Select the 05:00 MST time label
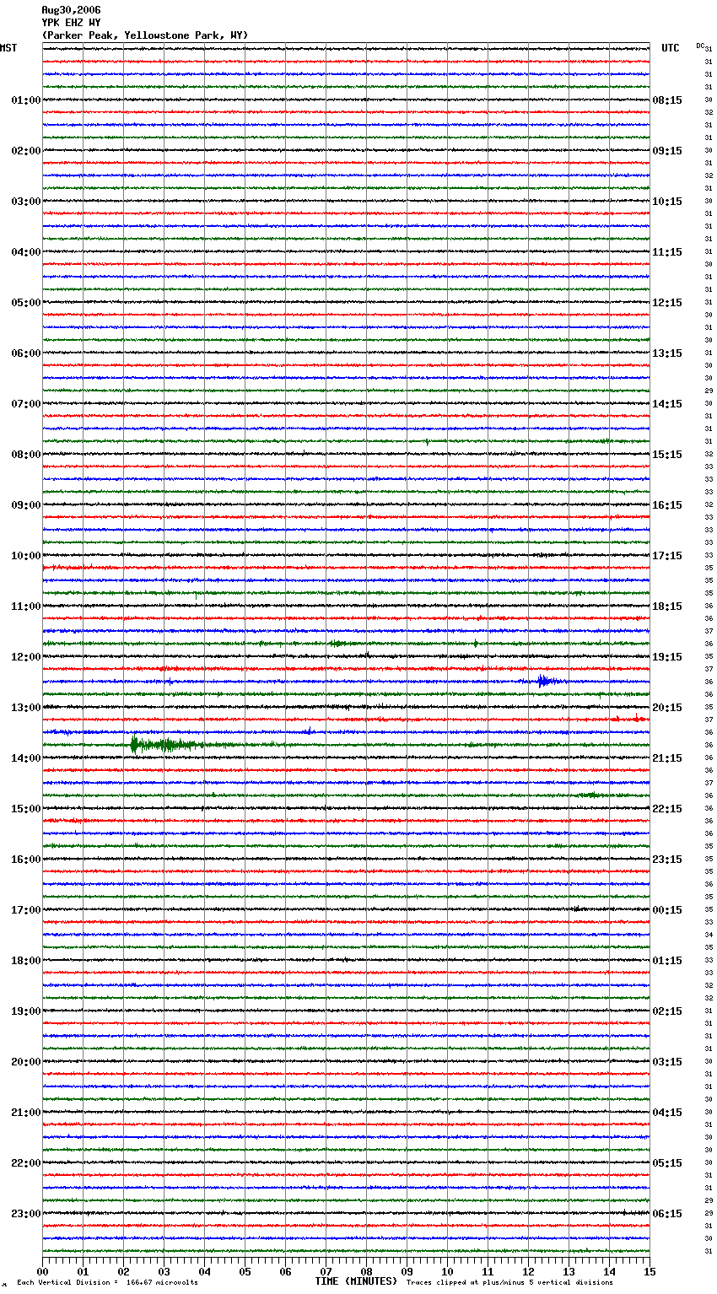Screen dimensions: 717x1294 25,303
